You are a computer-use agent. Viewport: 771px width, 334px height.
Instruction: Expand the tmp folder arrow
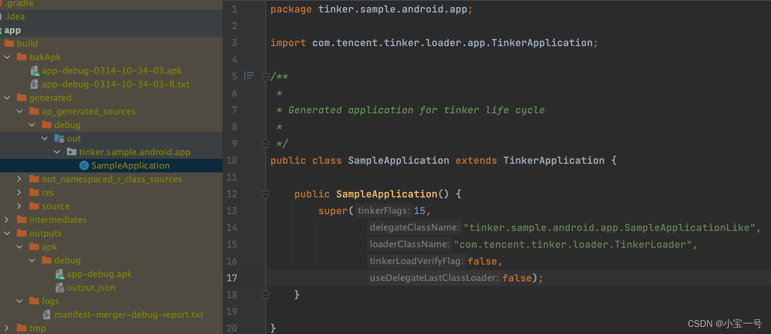click(7, 328)
